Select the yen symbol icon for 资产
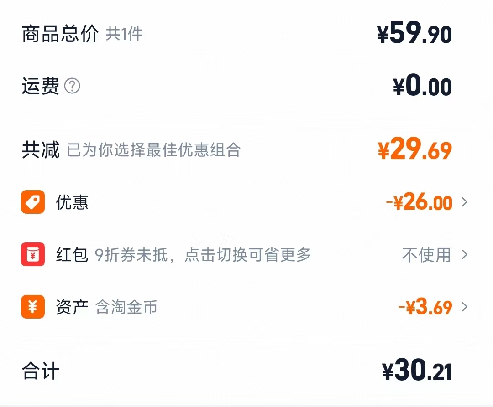 pos(32,307)
